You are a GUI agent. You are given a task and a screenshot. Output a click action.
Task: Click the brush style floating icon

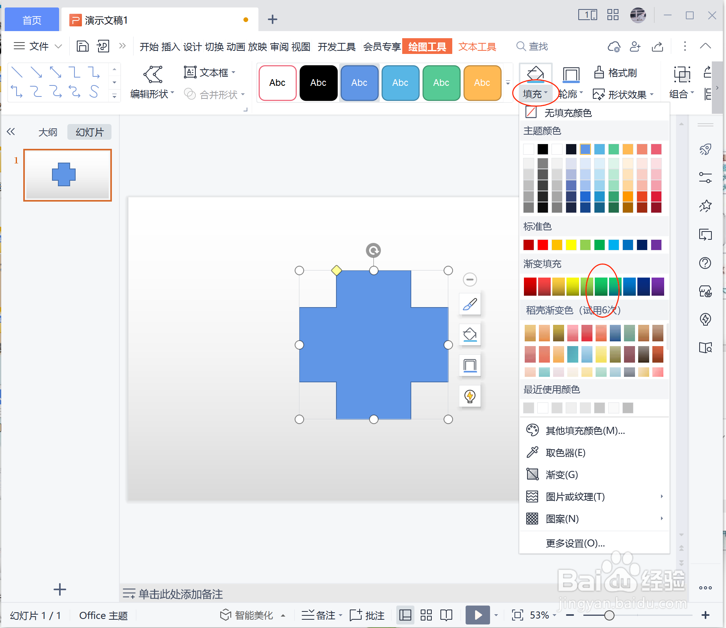coord(470,304)
